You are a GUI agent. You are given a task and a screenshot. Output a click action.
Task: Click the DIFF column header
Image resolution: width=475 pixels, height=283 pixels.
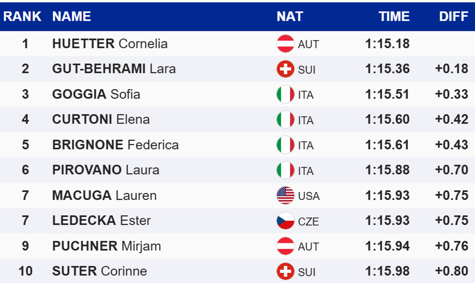coord(454,16)
